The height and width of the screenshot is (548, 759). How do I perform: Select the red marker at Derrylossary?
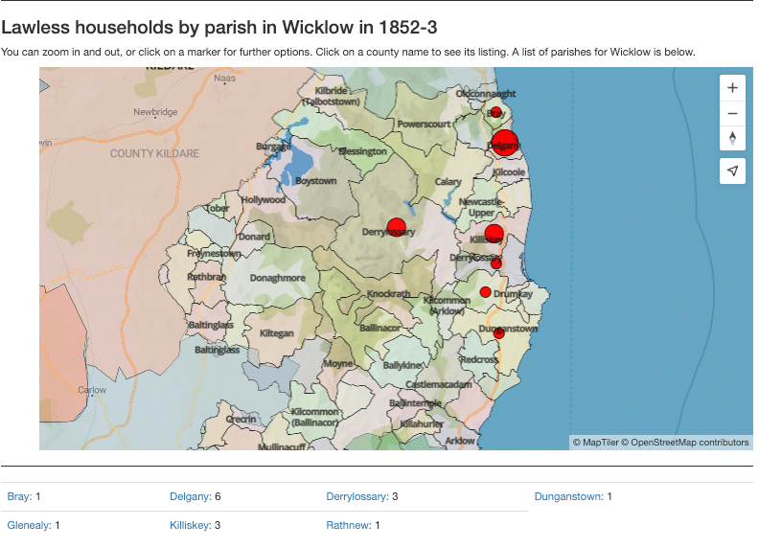(x=396, y=228)
